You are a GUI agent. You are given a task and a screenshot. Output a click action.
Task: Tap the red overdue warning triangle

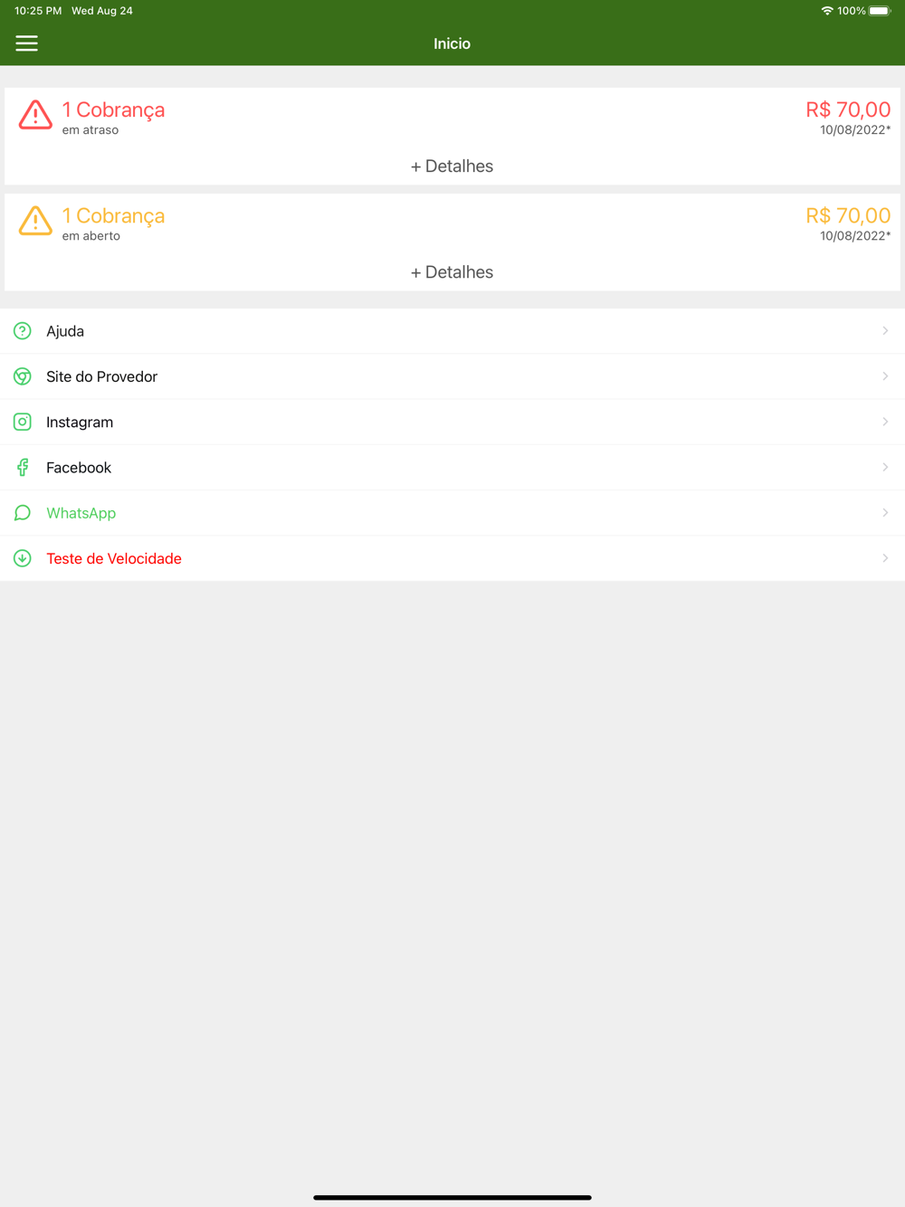coord(35,115)
